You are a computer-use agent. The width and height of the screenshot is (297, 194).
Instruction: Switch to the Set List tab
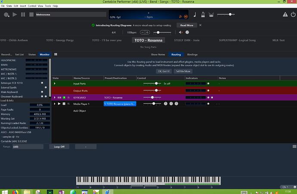[x=19, y=55]
